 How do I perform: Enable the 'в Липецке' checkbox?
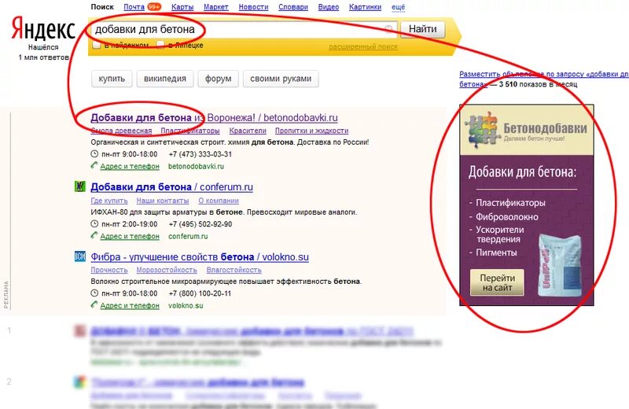click(x=160, y=45)
